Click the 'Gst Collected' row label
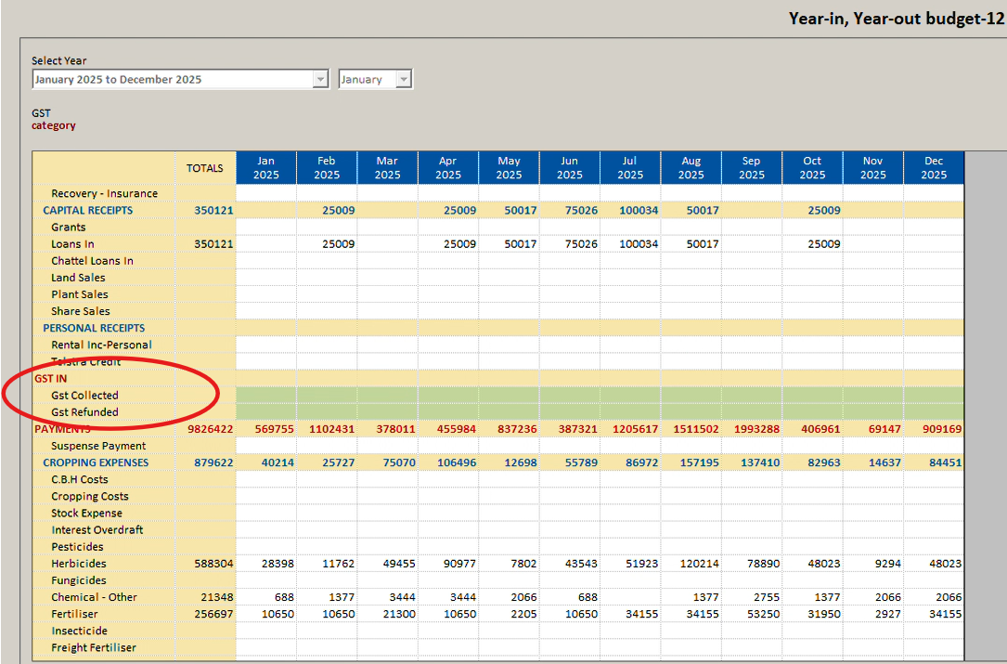The image size is (1007, 664). coord(84,396)
